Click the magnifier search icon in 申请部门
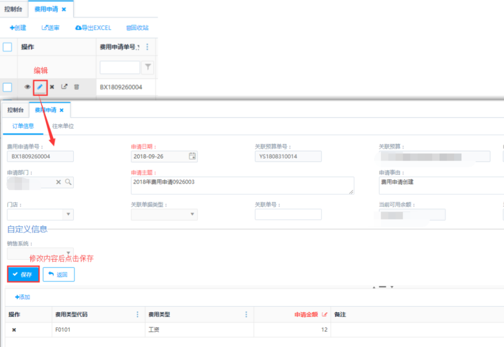Image resolution: width=504 pixels, height=347 pixels. [68, 182]
